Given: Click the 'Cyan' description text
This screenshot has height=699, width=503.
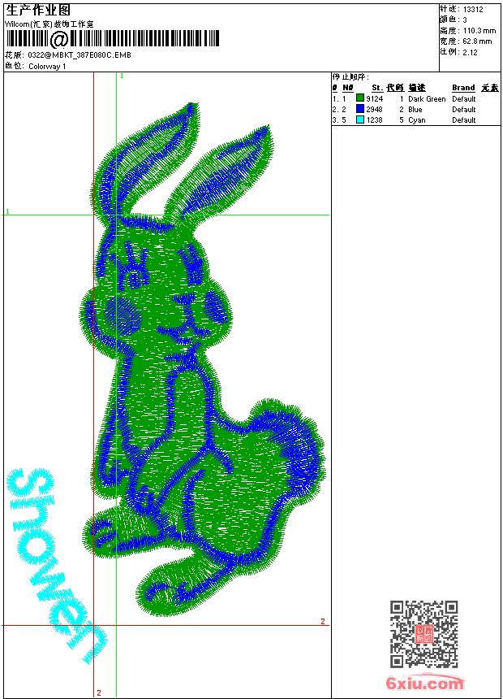Looking at the screenshot, I should pos(417,120).
